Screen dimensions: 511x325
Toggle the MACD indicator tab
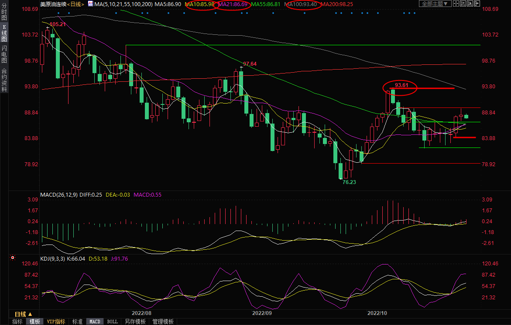coord(95,322)
